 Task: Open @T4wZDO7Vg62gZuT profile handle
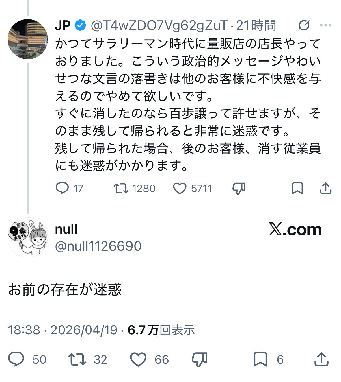[159, 26]
